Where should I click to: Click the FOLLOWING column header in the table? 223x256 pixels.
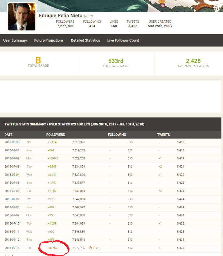click(x=117, y=135)
